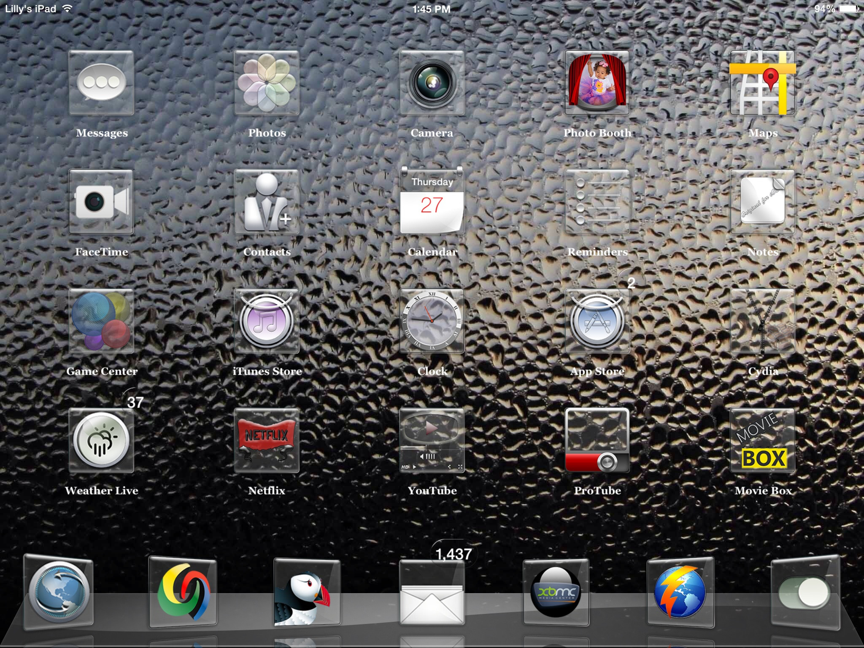Screen dimensions: 864x648
Task: Open Calendar showing Thursday 27
Action: 432,202
